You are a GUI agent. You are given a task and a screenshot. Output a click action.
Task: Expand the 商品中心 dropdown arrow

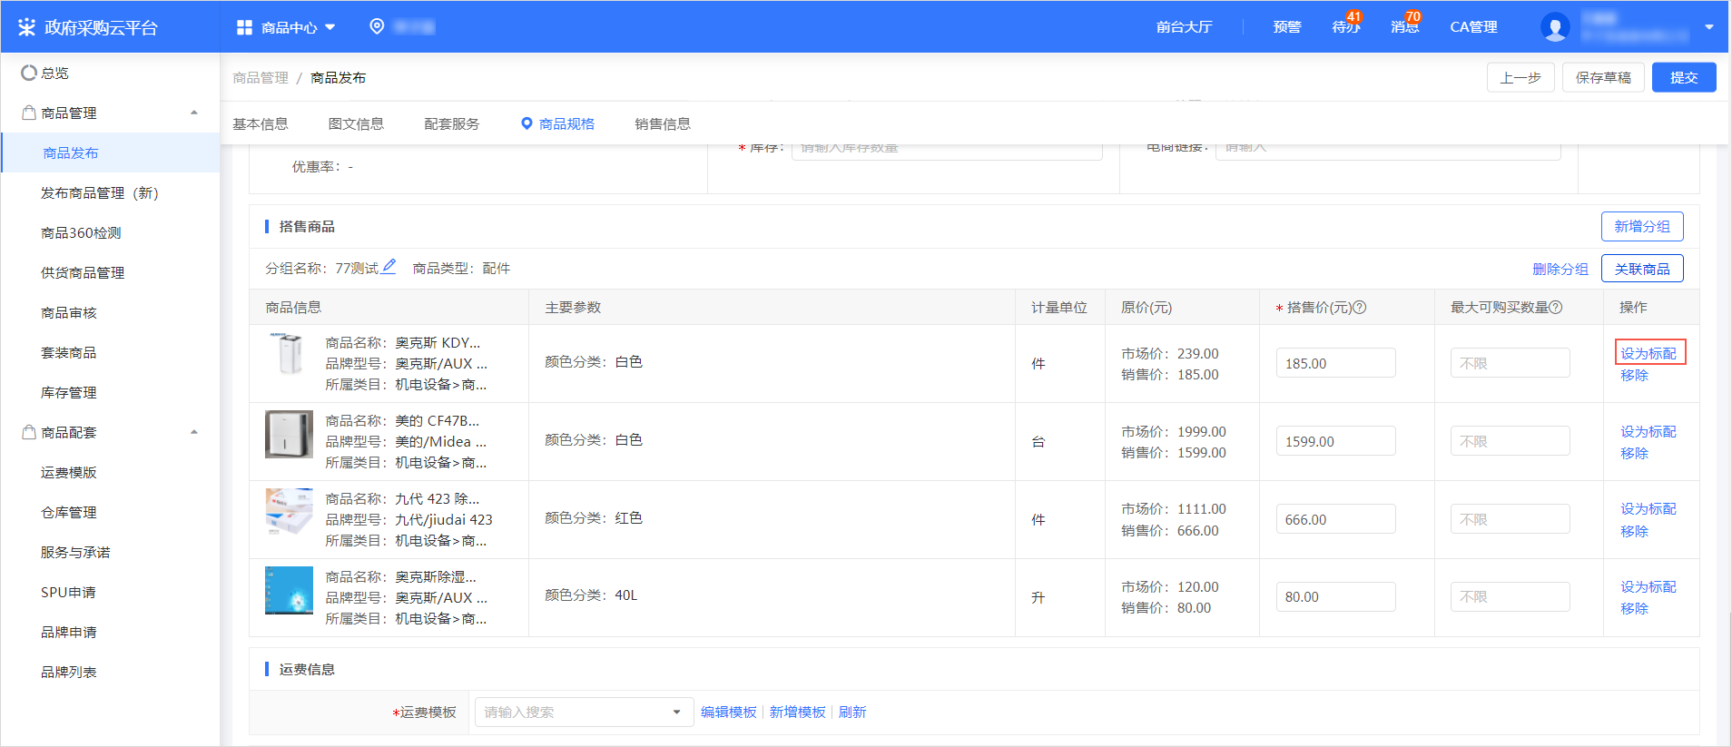pyautogui.click(x=330, y=27)
